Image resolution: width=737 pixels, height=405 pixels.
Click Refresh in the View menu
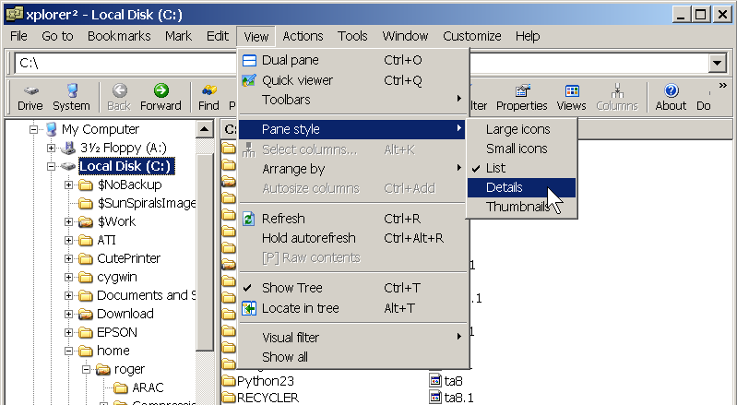(282, 219)
